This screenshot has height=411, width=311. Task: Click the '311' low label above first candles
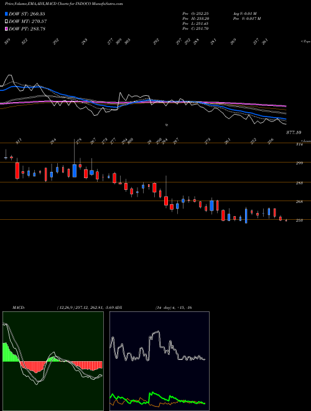pos(18,142)
